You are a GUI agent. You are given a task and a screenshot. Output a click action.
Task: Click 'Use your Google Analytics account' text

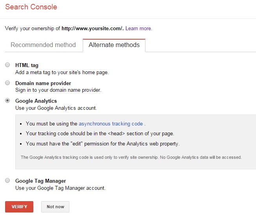[x=56, y=108]
